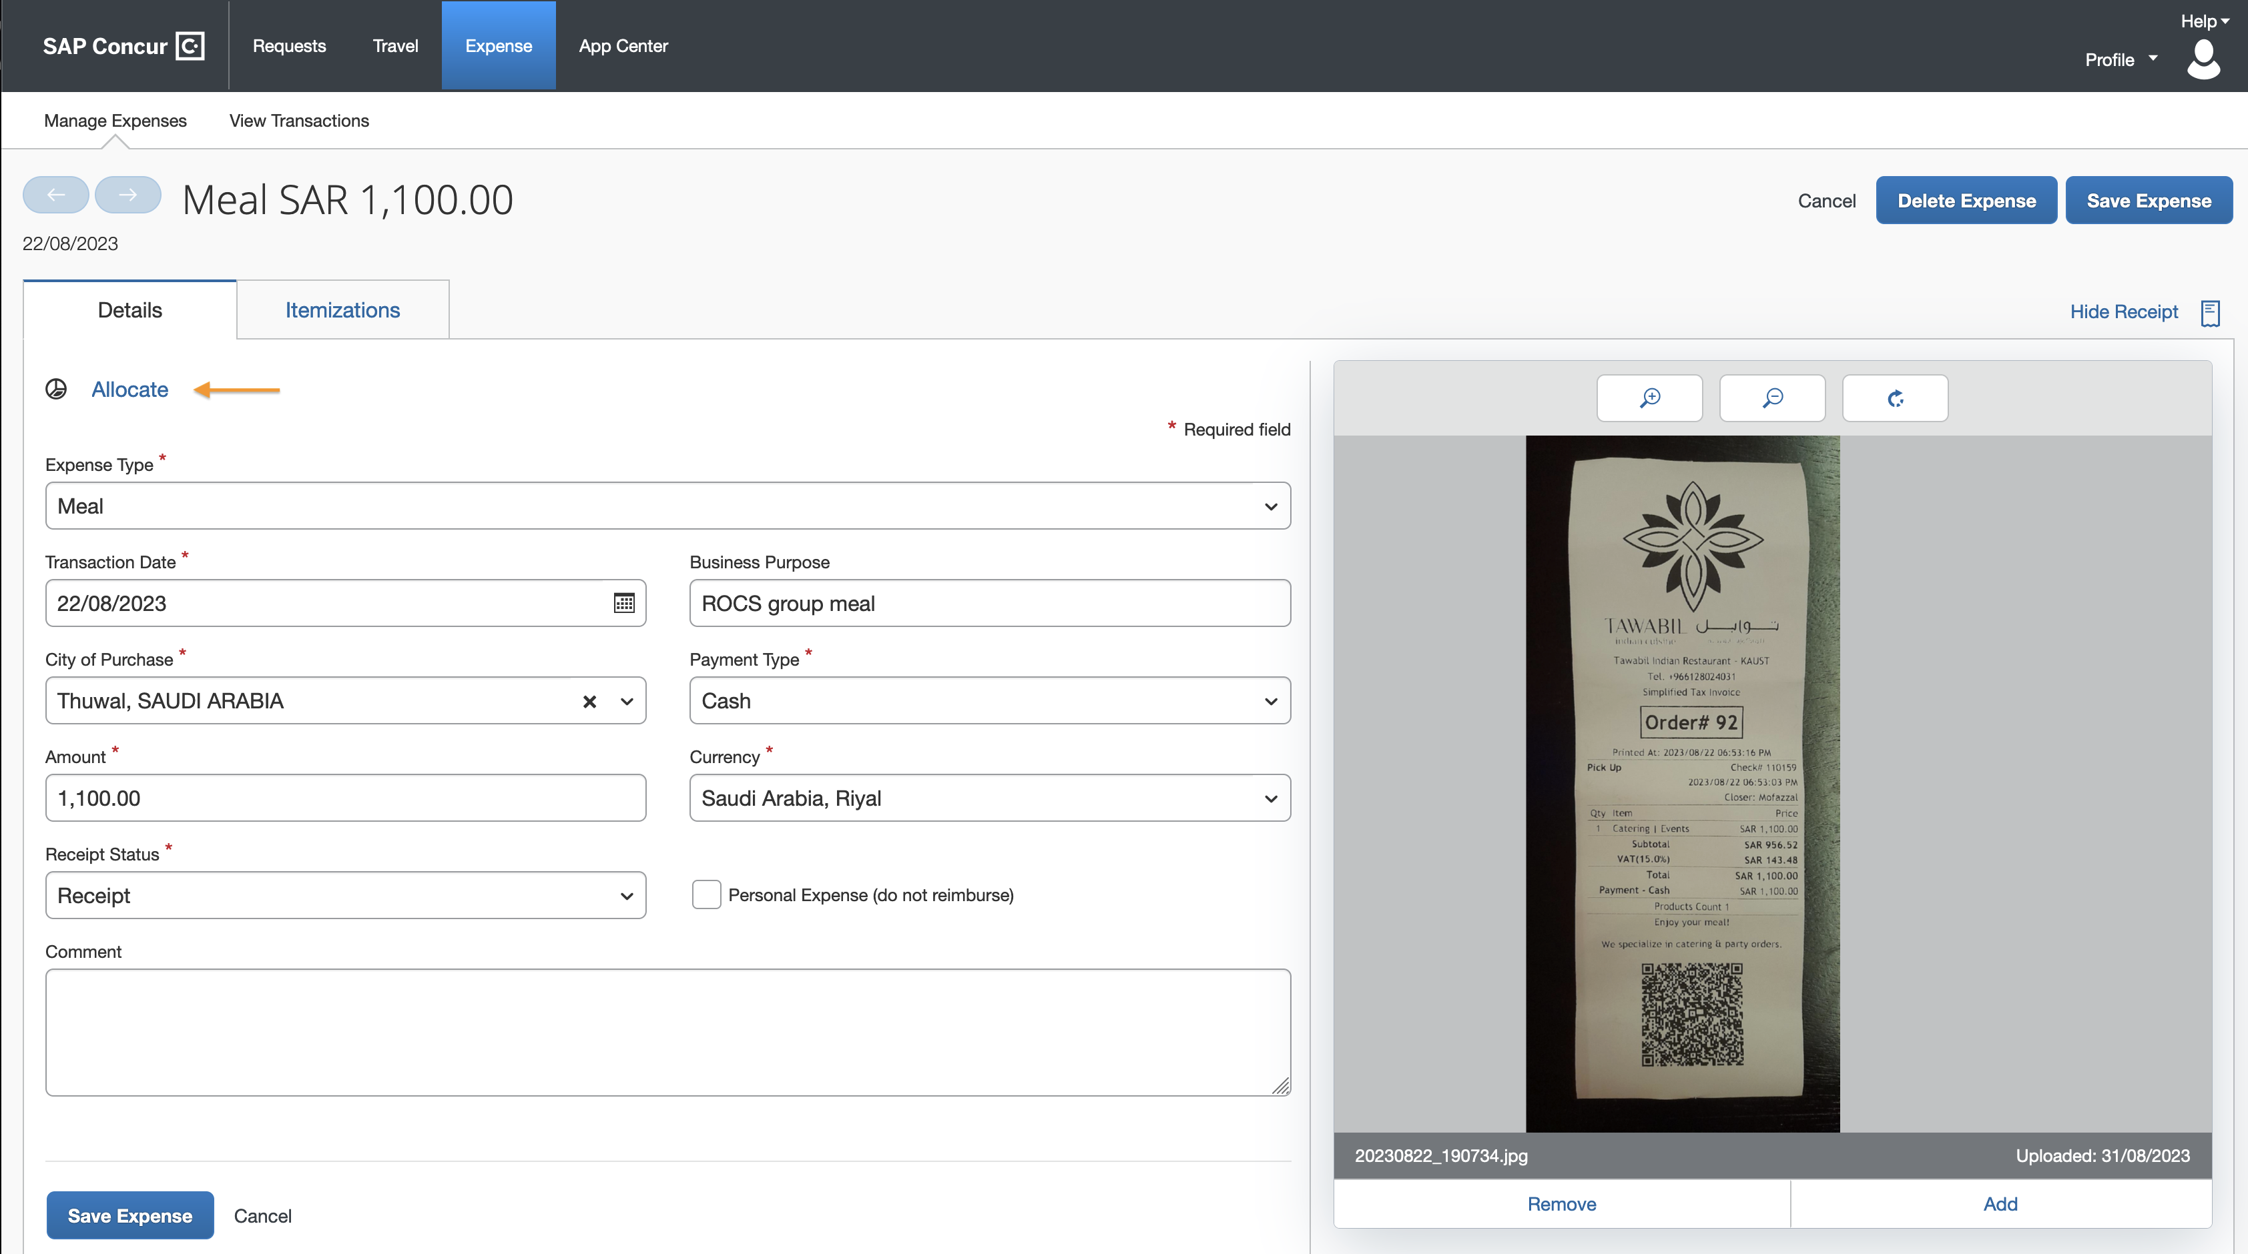Click the Add receipt link

(2000, 1203)
